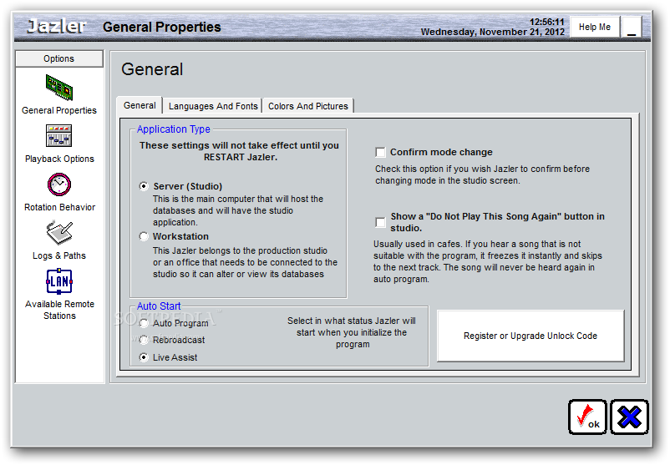Click the General Properties window title text
This screenshot has height=465, width=670.
click(x=162, y=27)
